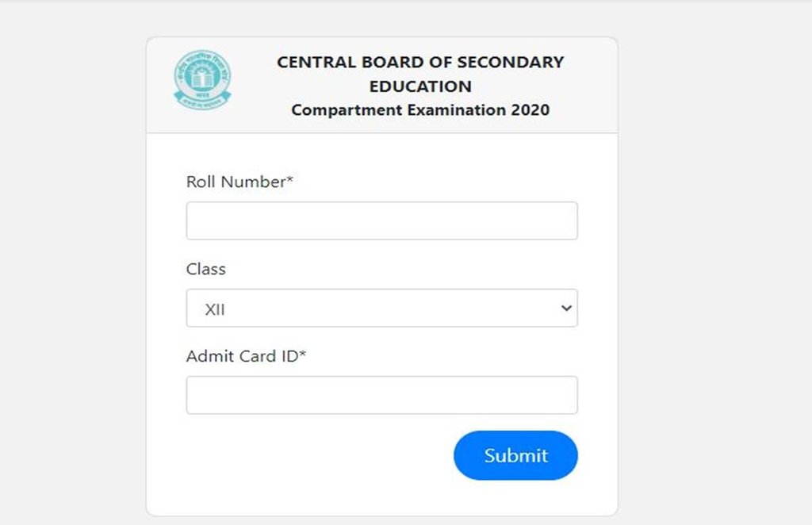Open the Class dropdown
Screen dimensions: 812x525
(x=381, y=308)
